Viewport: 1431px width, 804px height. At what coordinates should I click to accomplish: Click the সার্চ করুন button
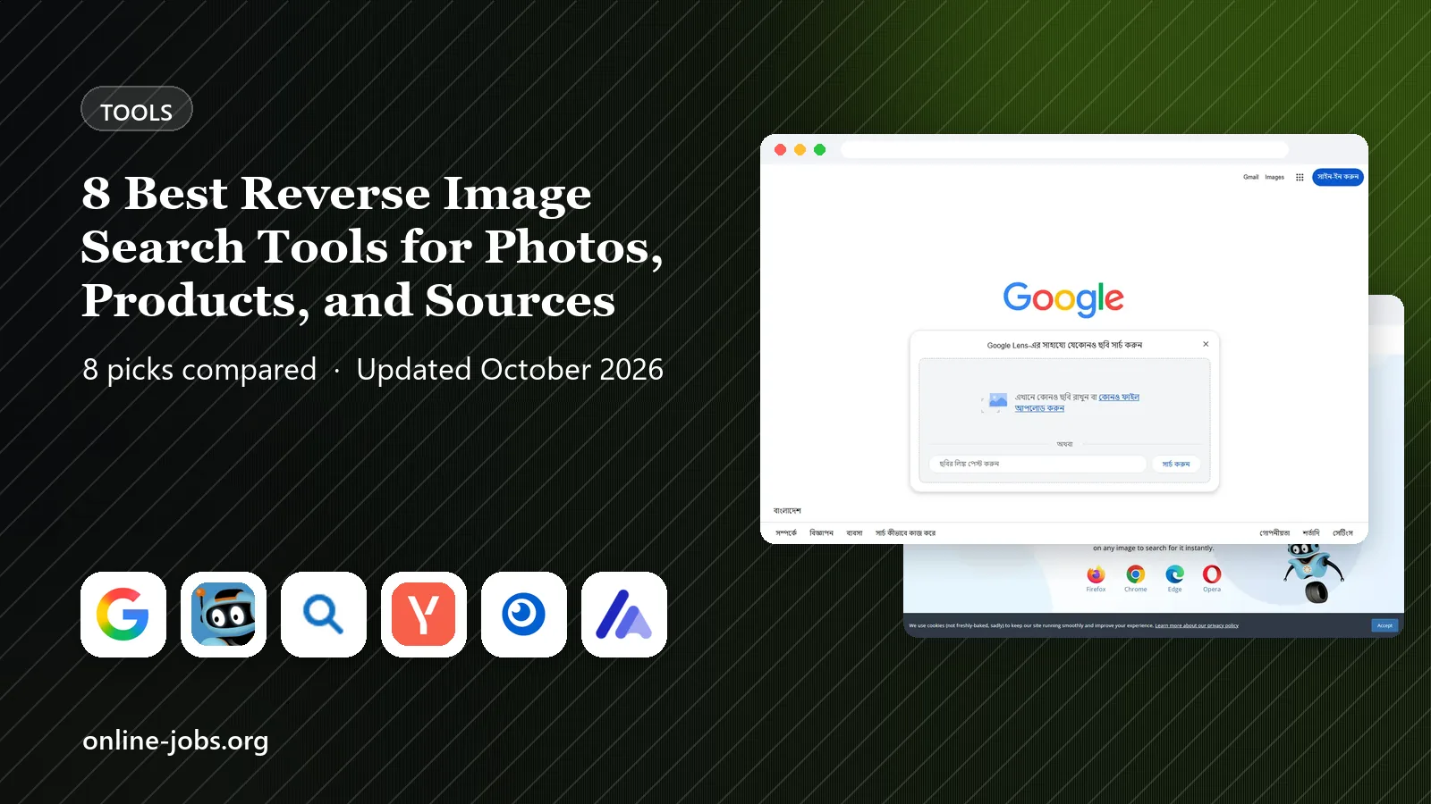[x=1176, y=464]
